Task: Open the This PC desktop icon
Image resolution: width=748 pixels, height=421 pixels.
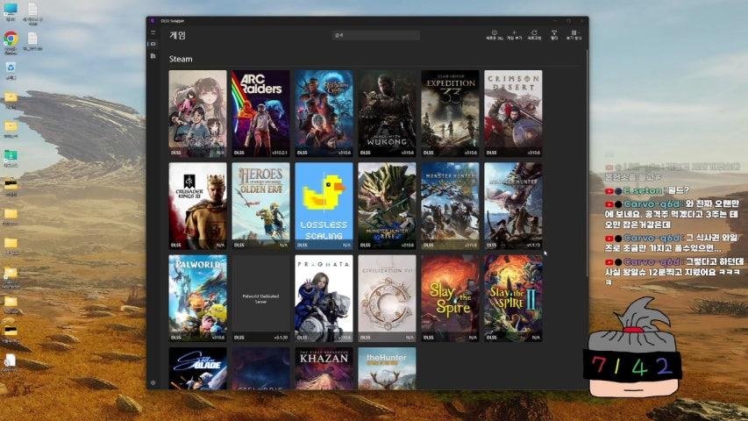Action: 11,12
